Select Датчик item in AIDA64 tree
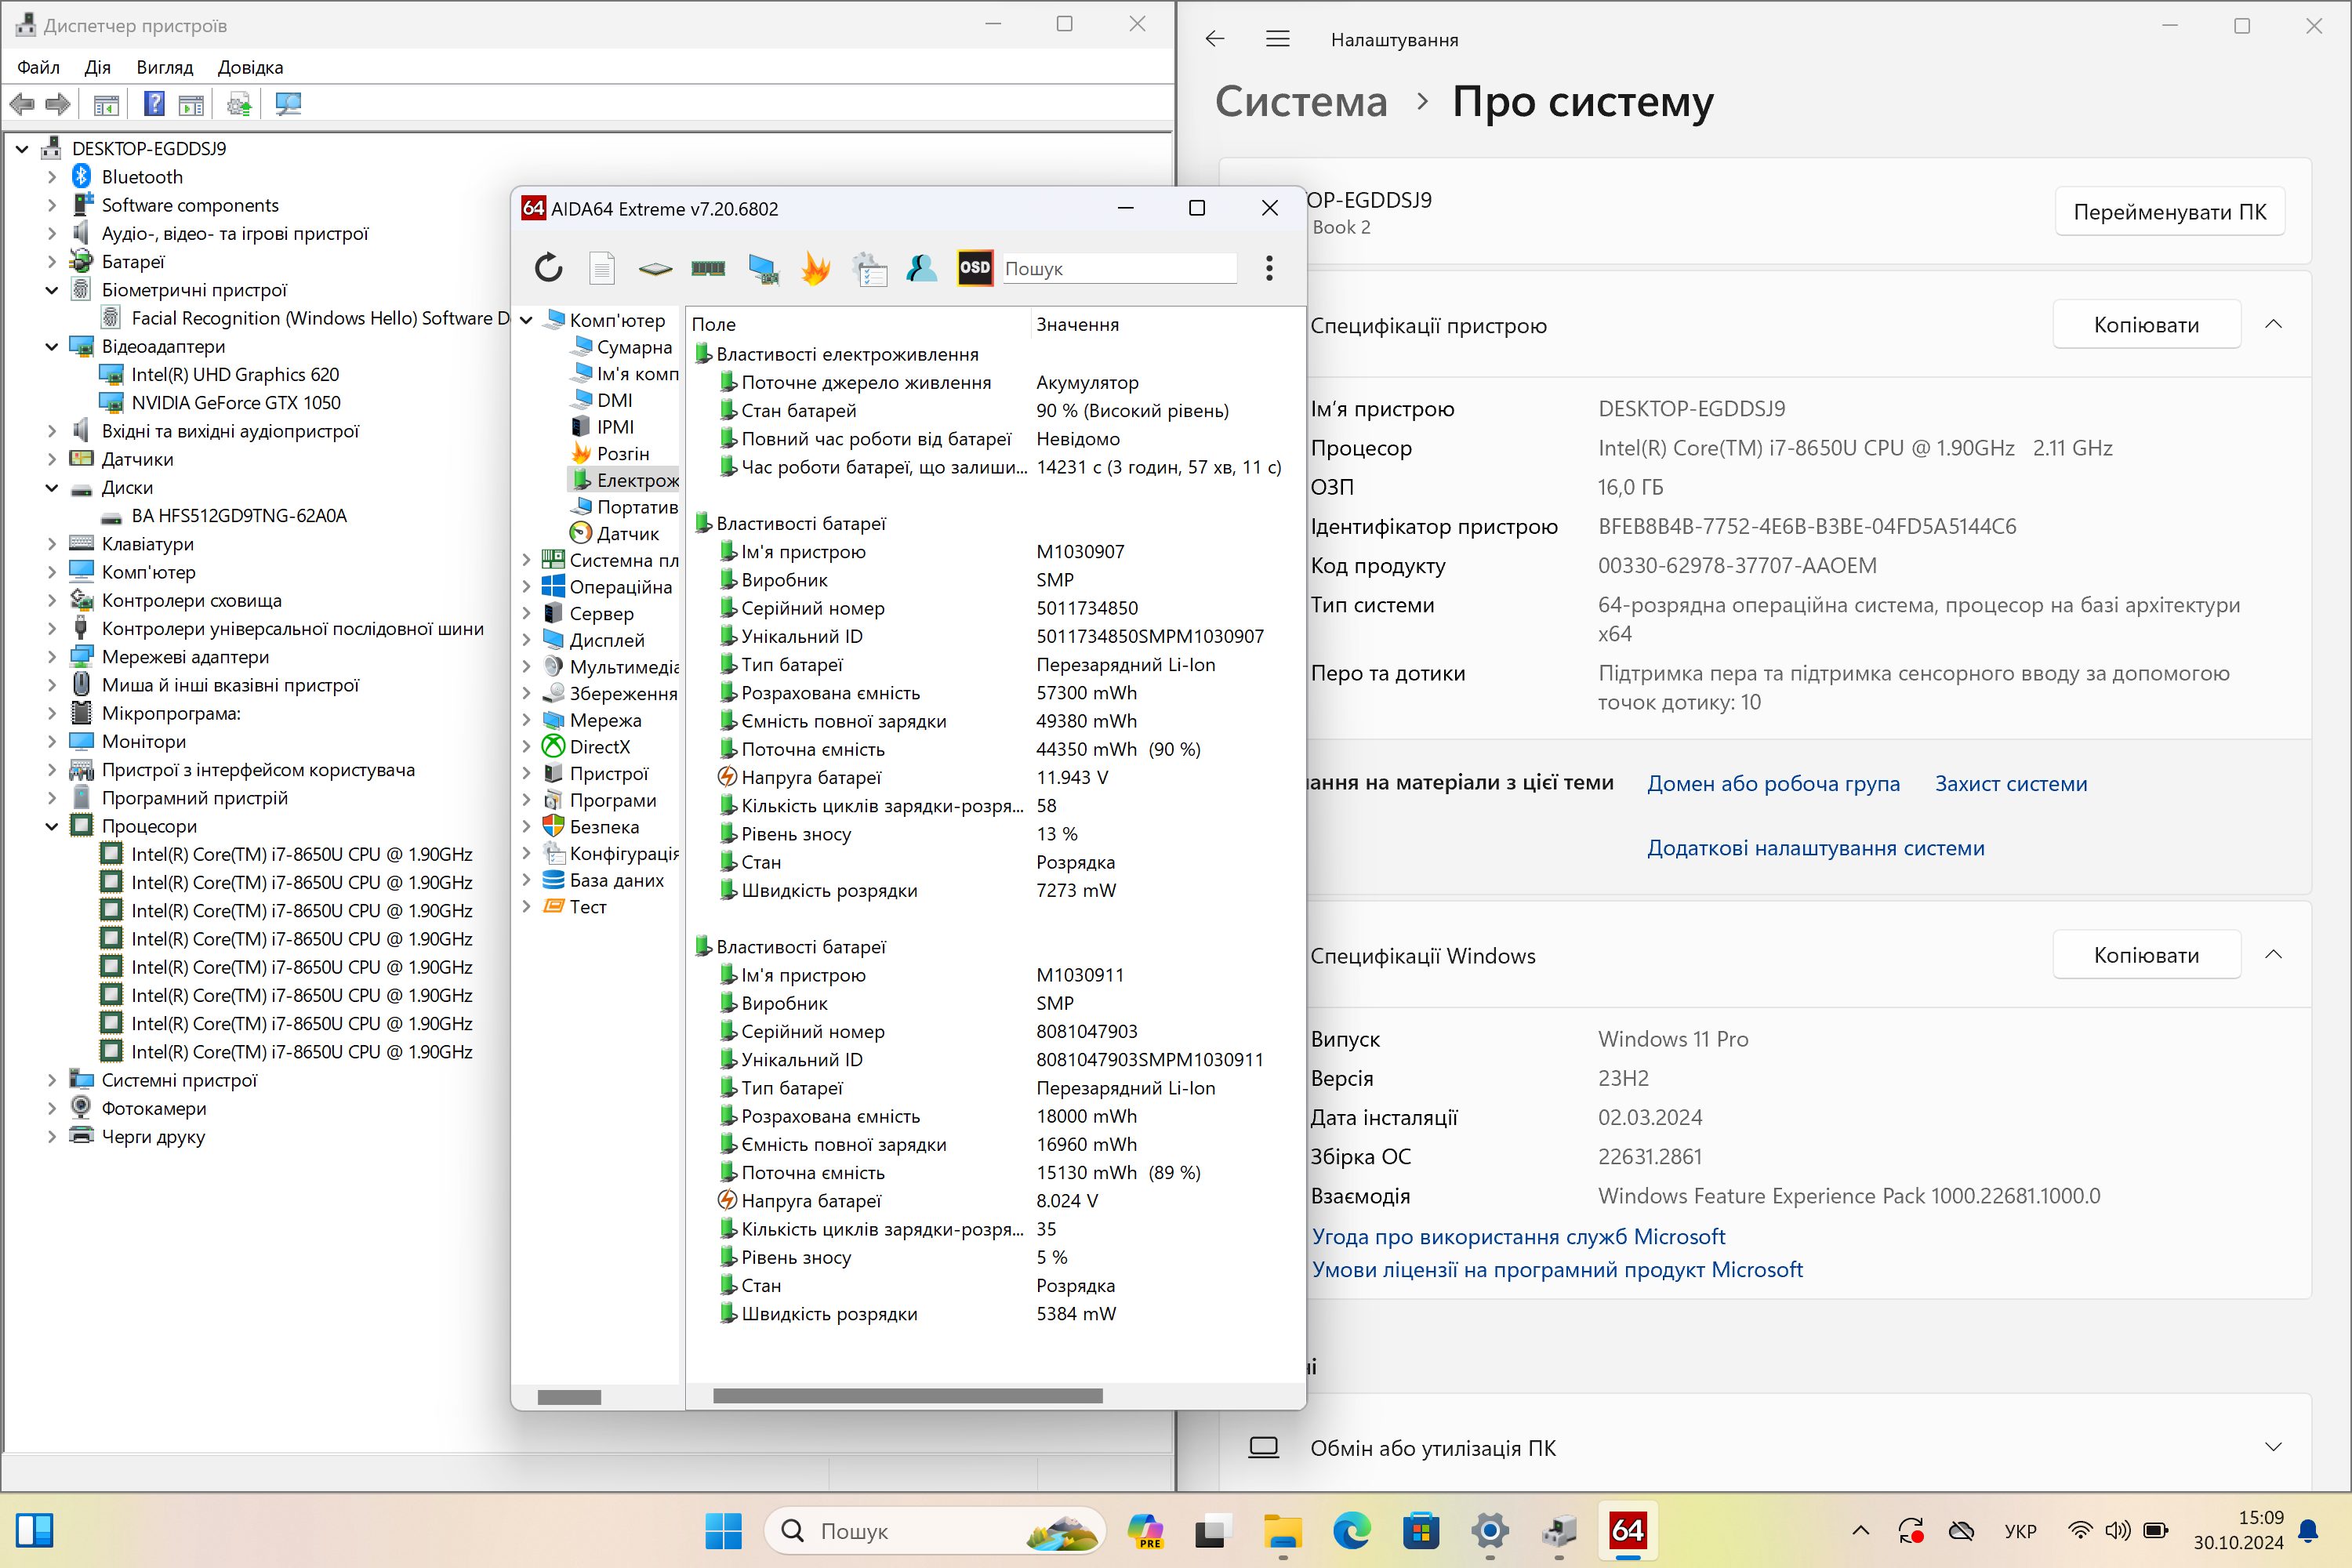 coord(615,533)
